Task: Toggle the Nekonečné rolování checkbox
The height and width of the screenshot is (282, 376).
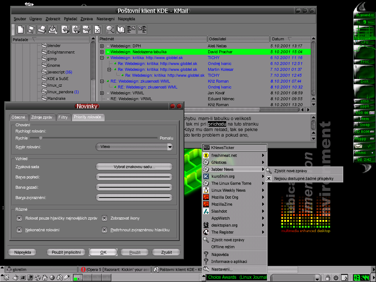Action: tap(19, 230)
